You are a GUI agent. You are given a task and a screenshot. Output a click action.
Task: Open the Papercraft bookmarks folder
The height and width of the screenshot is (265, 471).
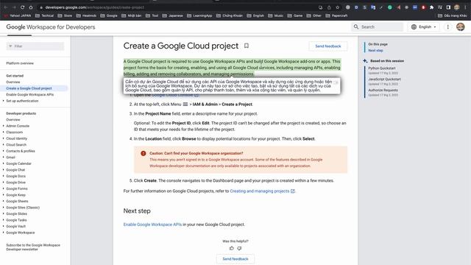[336, 15]
